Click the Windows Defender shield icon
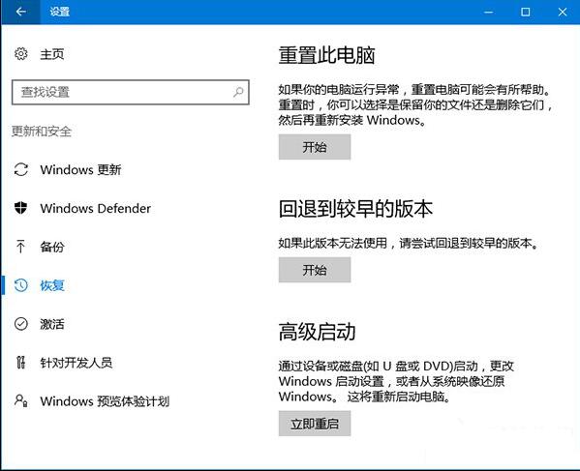Image resolution: width=580 pixels, height=471 pixels. (20, 208)
